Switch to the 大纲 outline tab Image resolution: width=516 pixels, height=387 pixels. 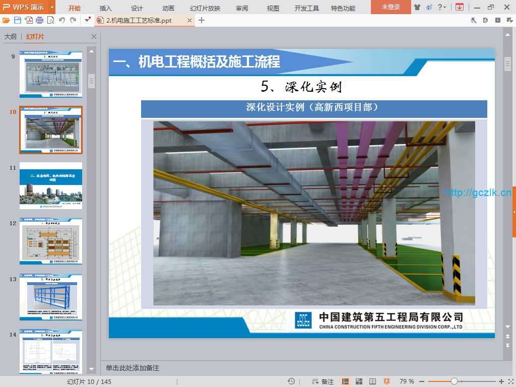coord(11,37)
